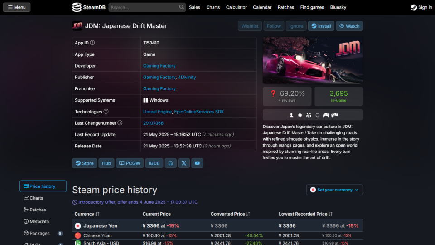This screenshot has height=245, width=435.
Task: Show App ID help question icon
Action: (x=92, y=43)
